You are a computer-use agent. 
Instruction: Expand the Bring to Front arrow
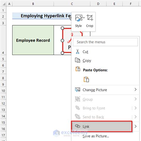(136, 108)
